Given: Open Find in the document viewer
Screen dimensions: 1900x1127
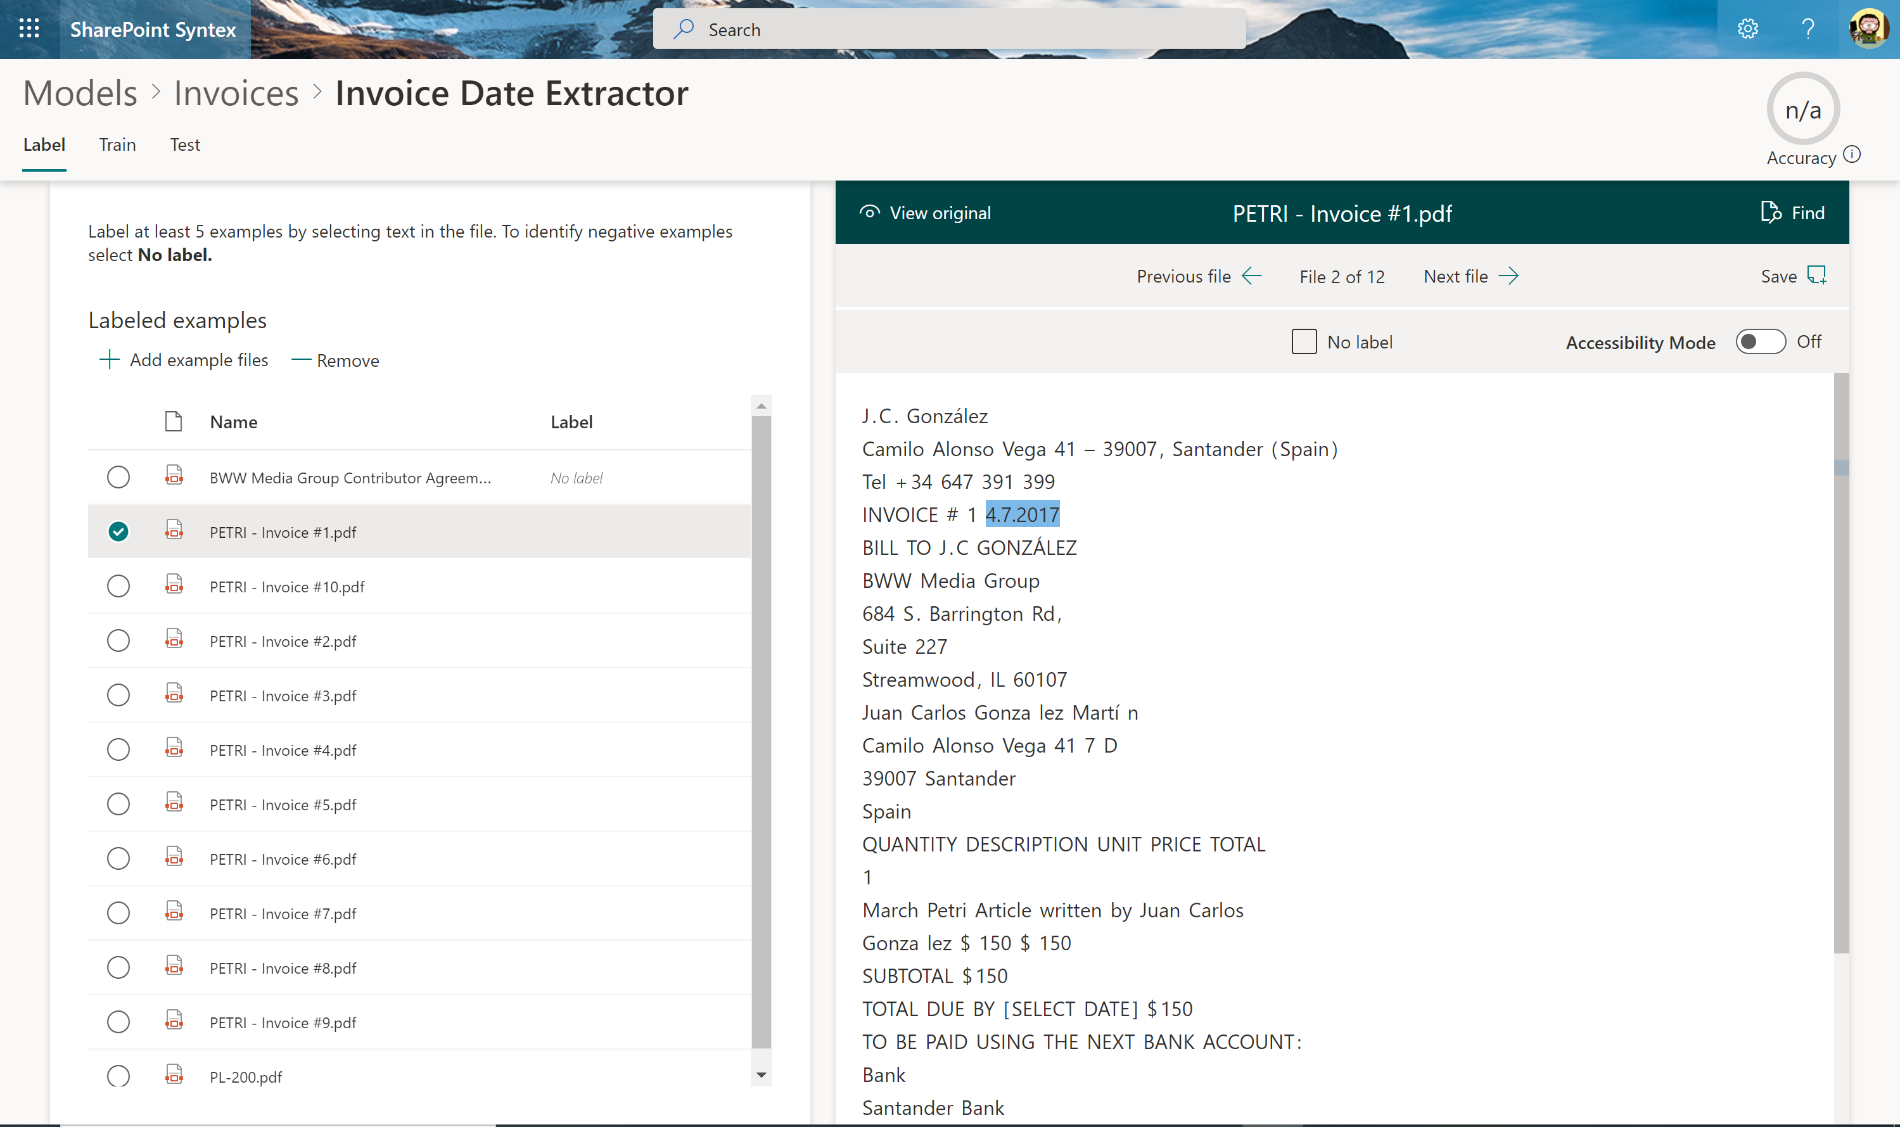Looking at the screenshot, I should pyautogui.click(x=1792, y=213).
